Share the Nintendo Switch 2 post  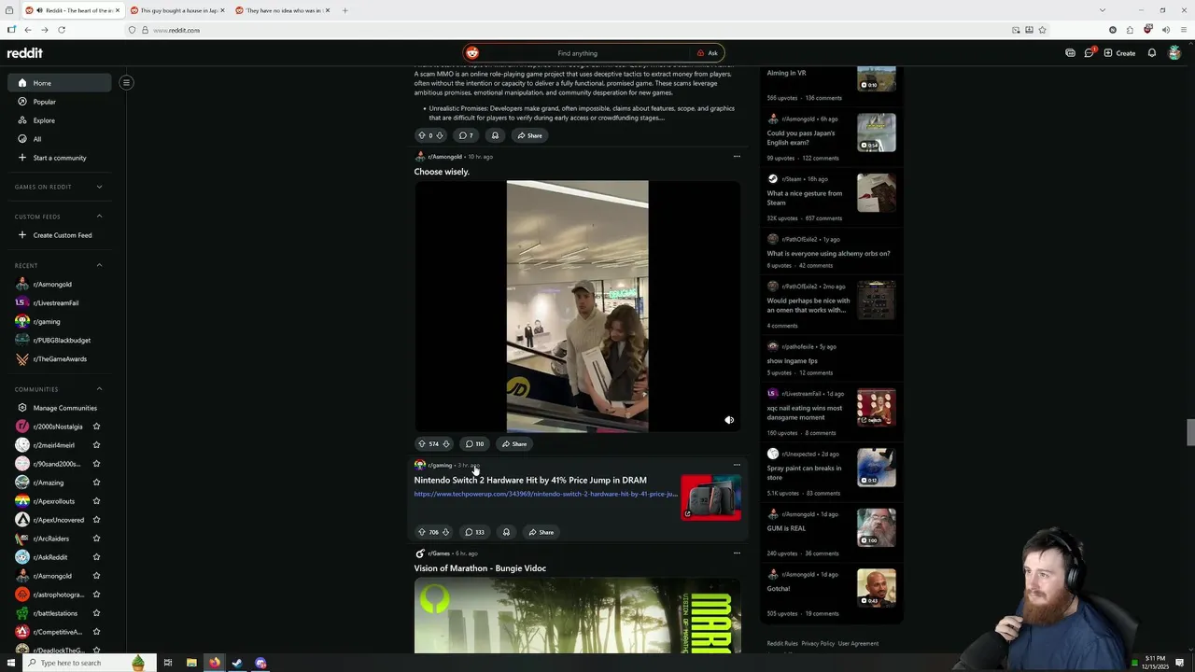(541, 532)
